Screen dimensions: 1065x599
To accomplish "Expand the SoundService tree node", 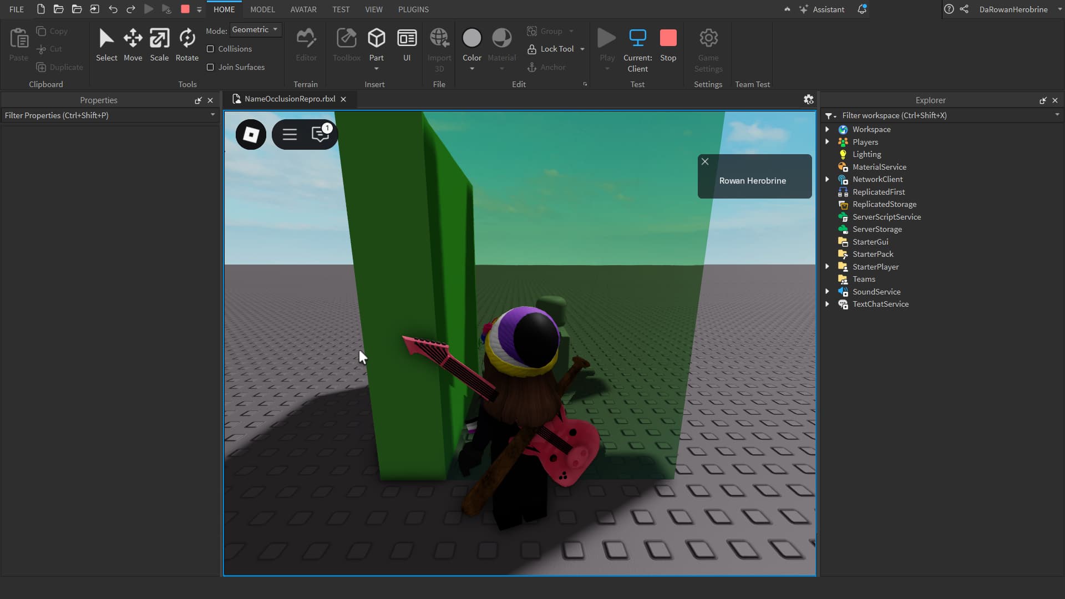I will click(x=827, y=292).
